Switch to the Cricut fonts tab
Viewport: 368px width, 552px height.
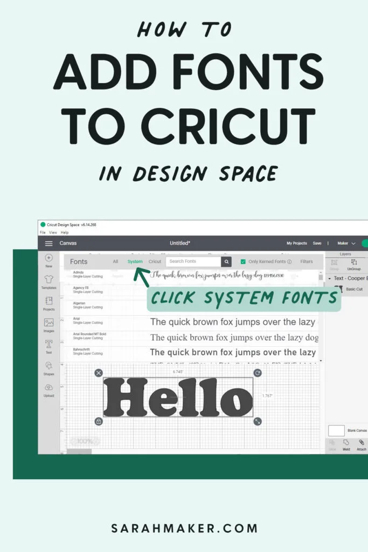(155, 261)
